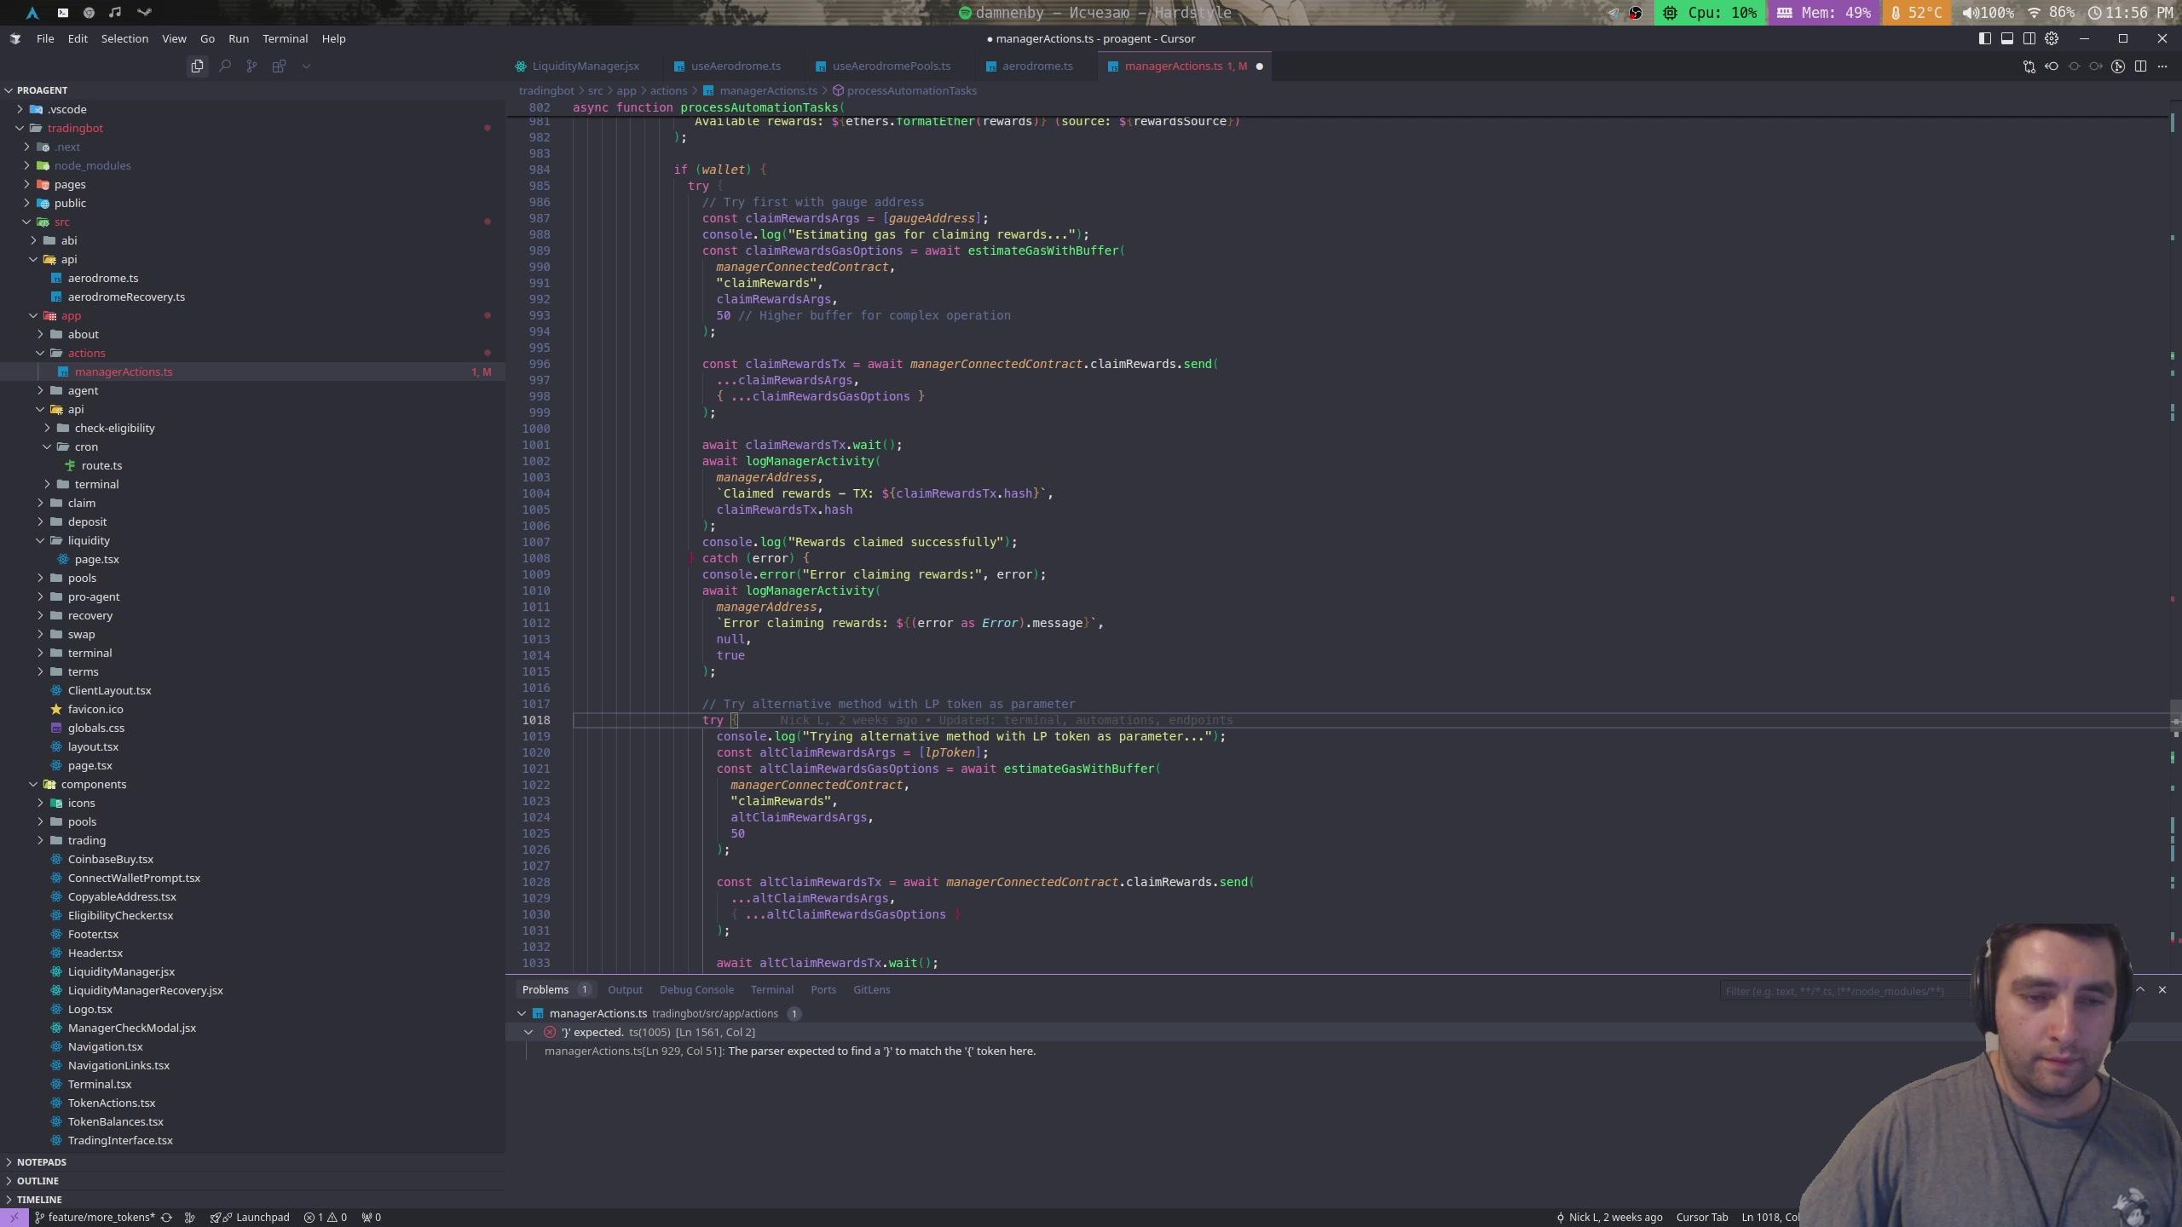Open previous revision icon in editor toolbar

click(2052, 66)
